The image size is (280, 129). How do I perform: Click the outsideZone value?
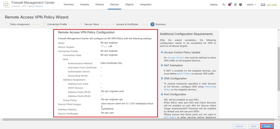coord(107,109)
